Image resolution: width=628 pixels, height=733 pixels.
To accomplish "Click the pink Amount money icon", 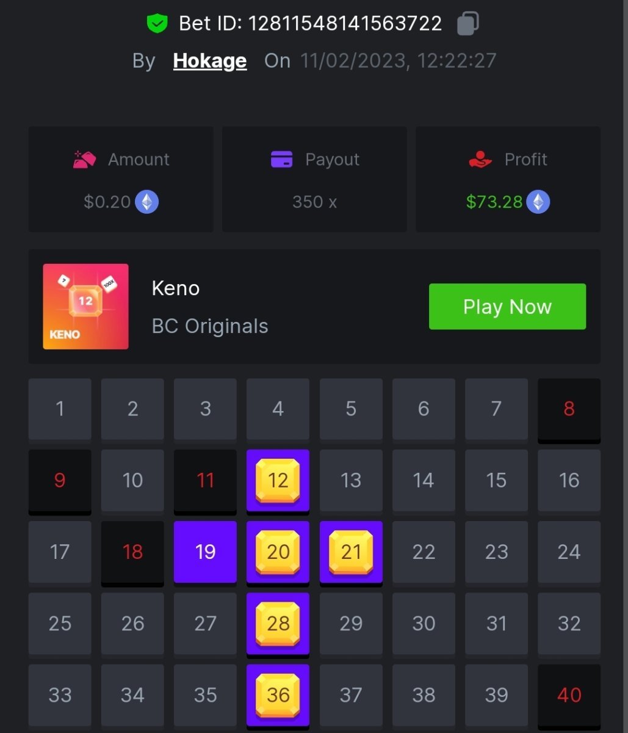I will pyautogui.click(x=84, y=159).
